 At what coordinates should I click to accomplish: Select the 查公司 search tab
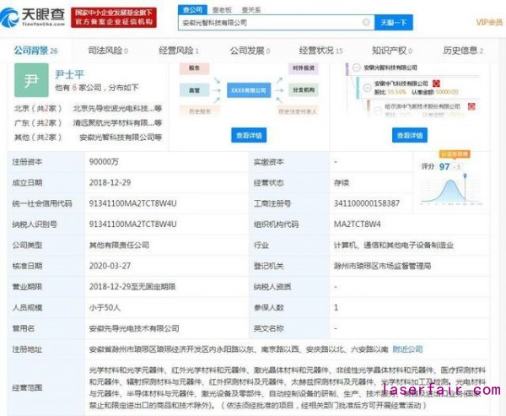tap(192, 8)
